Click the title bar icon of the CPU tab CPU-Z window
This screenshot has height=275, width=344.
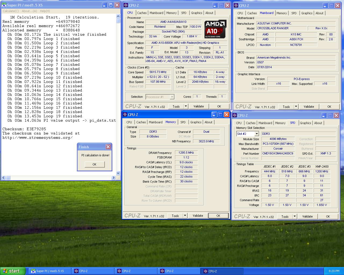click(126, 5)
